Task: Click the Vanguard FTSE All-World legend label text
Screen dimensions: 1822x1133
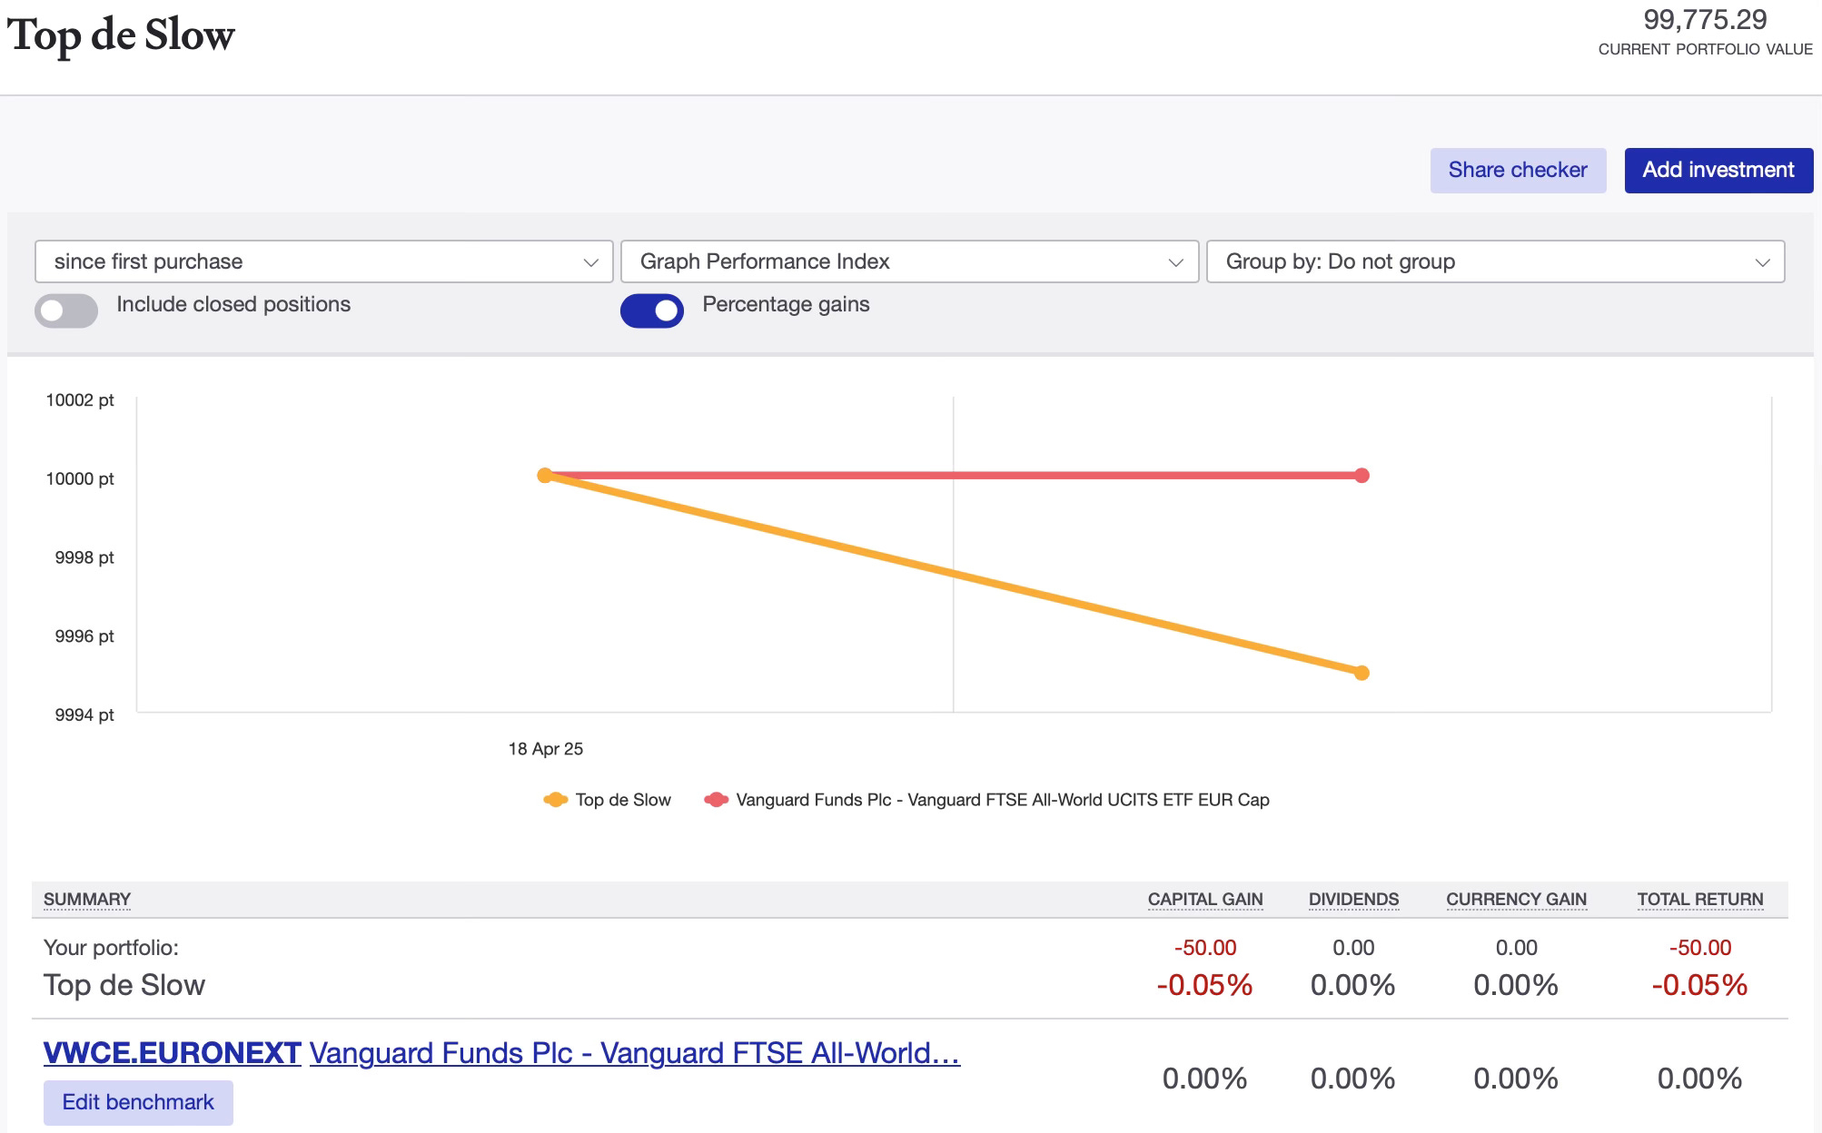Action: [x=1003, y=800]
